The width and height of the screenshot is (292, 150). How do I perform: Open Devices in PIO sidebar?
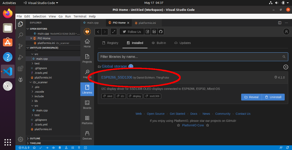coord(87,135)
